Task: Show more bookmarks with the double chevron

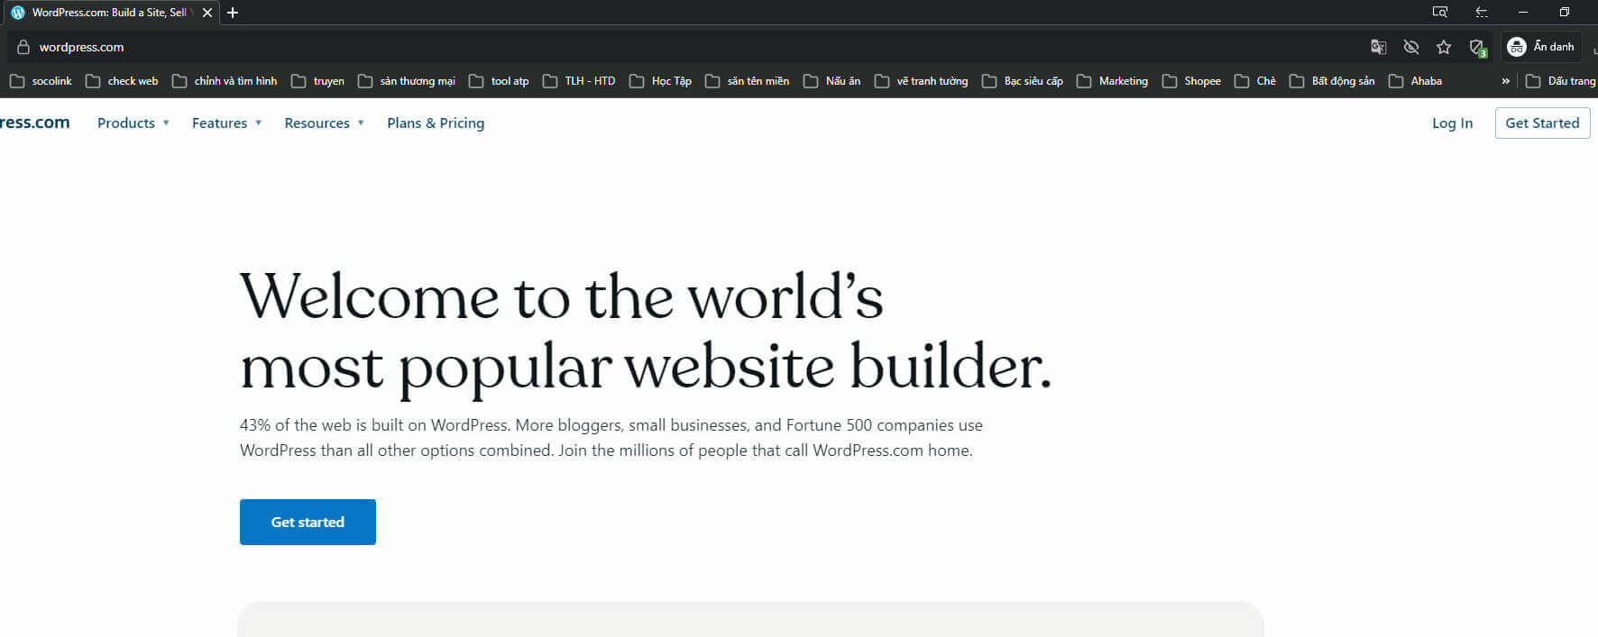Action: [x=1505, y=81]
